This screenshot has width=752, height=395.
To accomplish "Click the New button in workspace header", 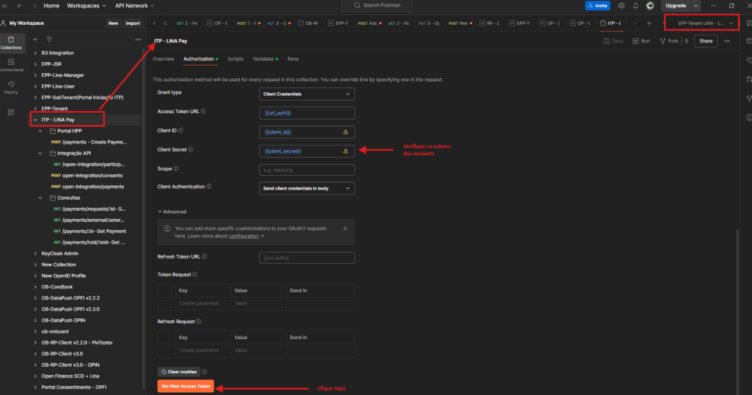I will (x=113, y=23).
